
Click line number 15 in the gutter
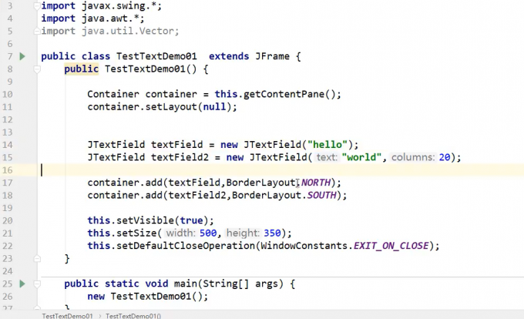tap(8, 170)
